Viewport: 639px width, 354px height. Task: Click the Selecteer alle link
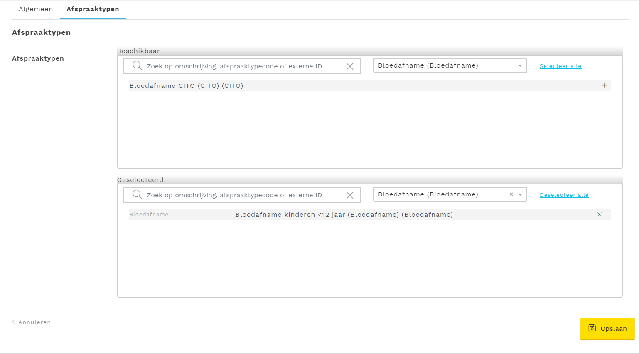click(x=560, y=66)
